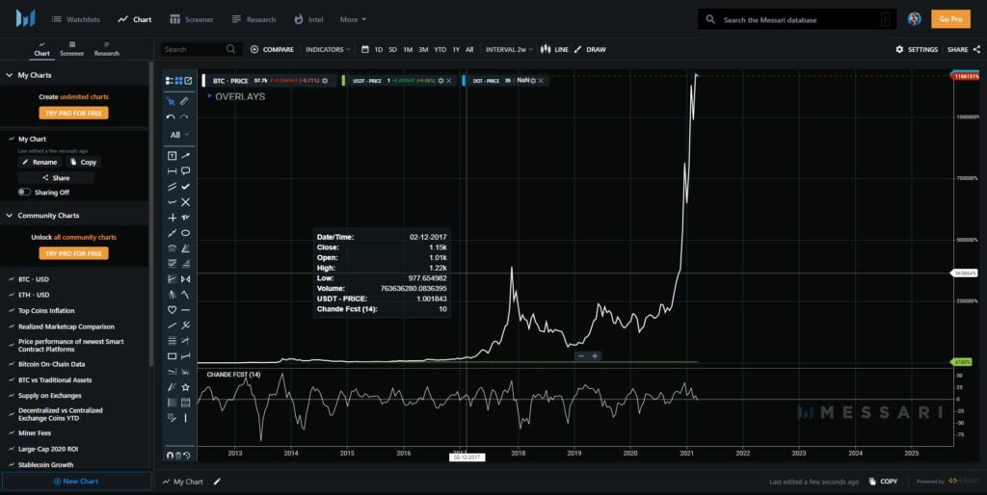Select the rectangle drawing tool
The width and height of the screenshot is (987, 495).
tap(172, 356)
